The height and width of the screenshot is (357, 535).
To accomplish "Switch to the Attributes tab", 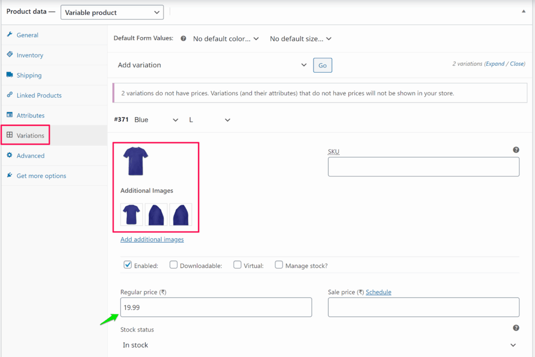I will click(30, 115).
